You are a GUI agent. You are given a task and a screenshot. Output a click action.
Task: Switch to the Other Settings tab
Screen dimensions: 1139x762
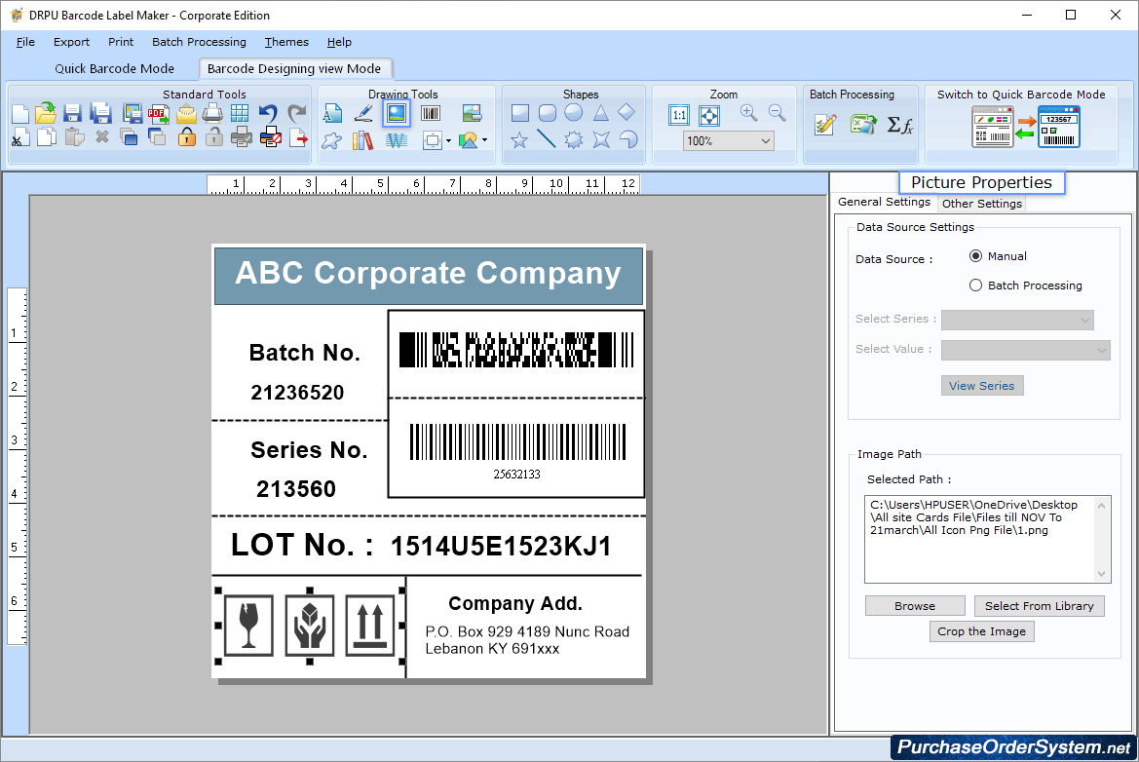click(x=981, y=203)
